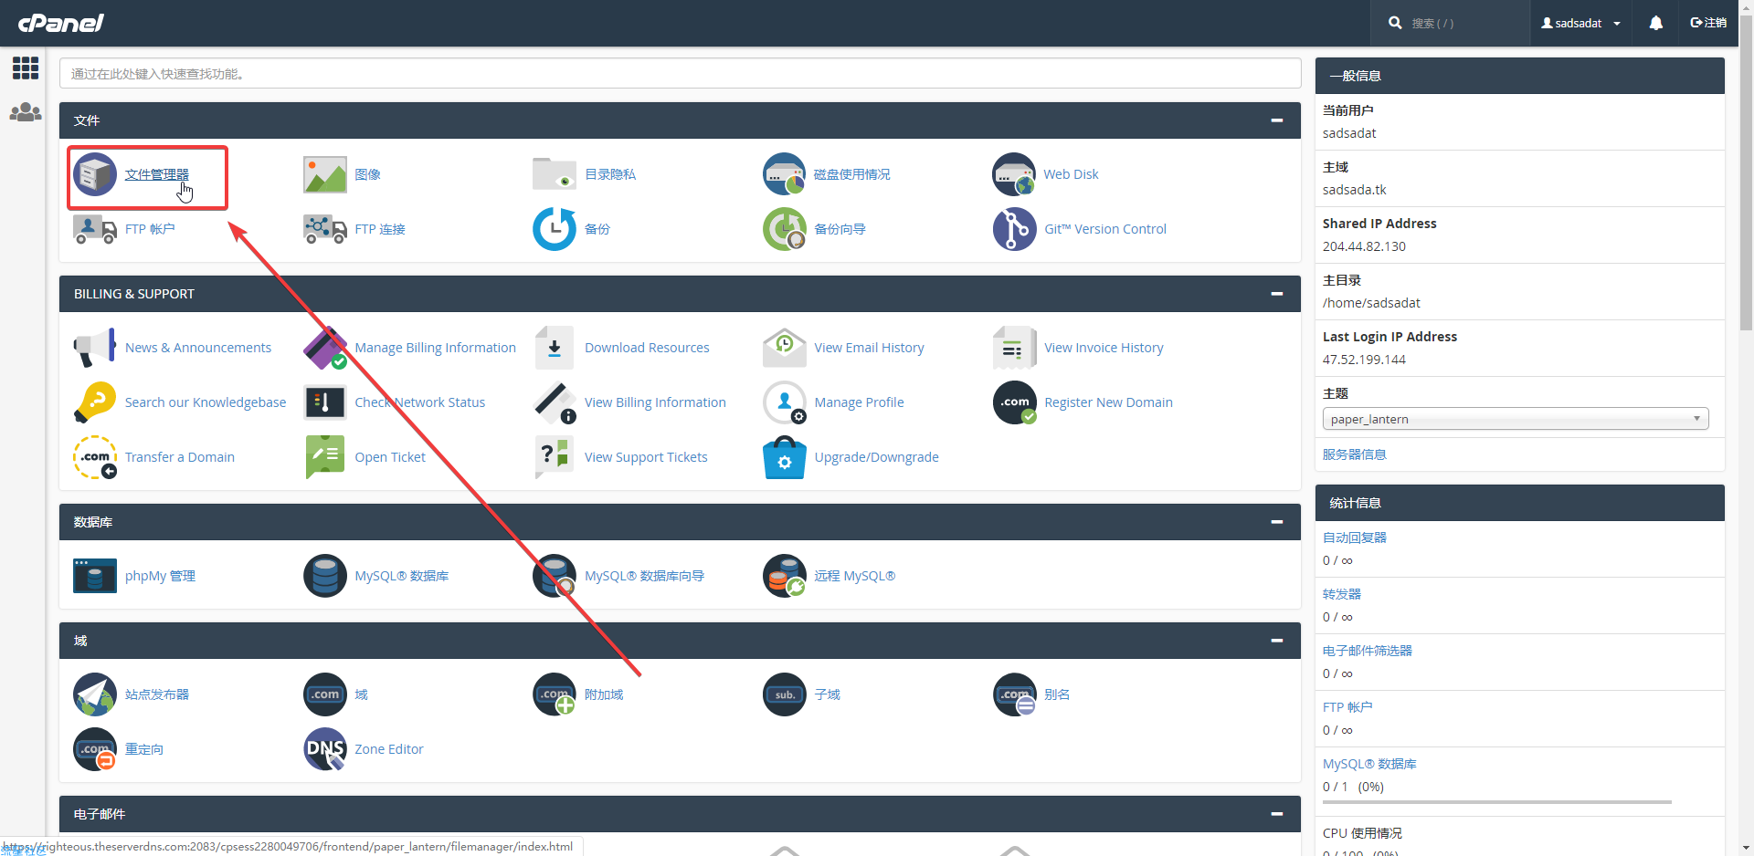This screenshot has height=856, width=1754.
Task: Click the user manager icon in sidebar
Action: [26, 112]
